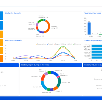This screenshot has width=102, height=100.
Task: Click the 10/2024 label on Lead source axis
Action: coord(13,61)
